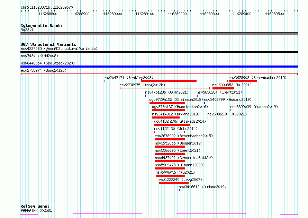
Task: Select nsv3403799 Audano2019 variant label
Action: click(228, 99)
